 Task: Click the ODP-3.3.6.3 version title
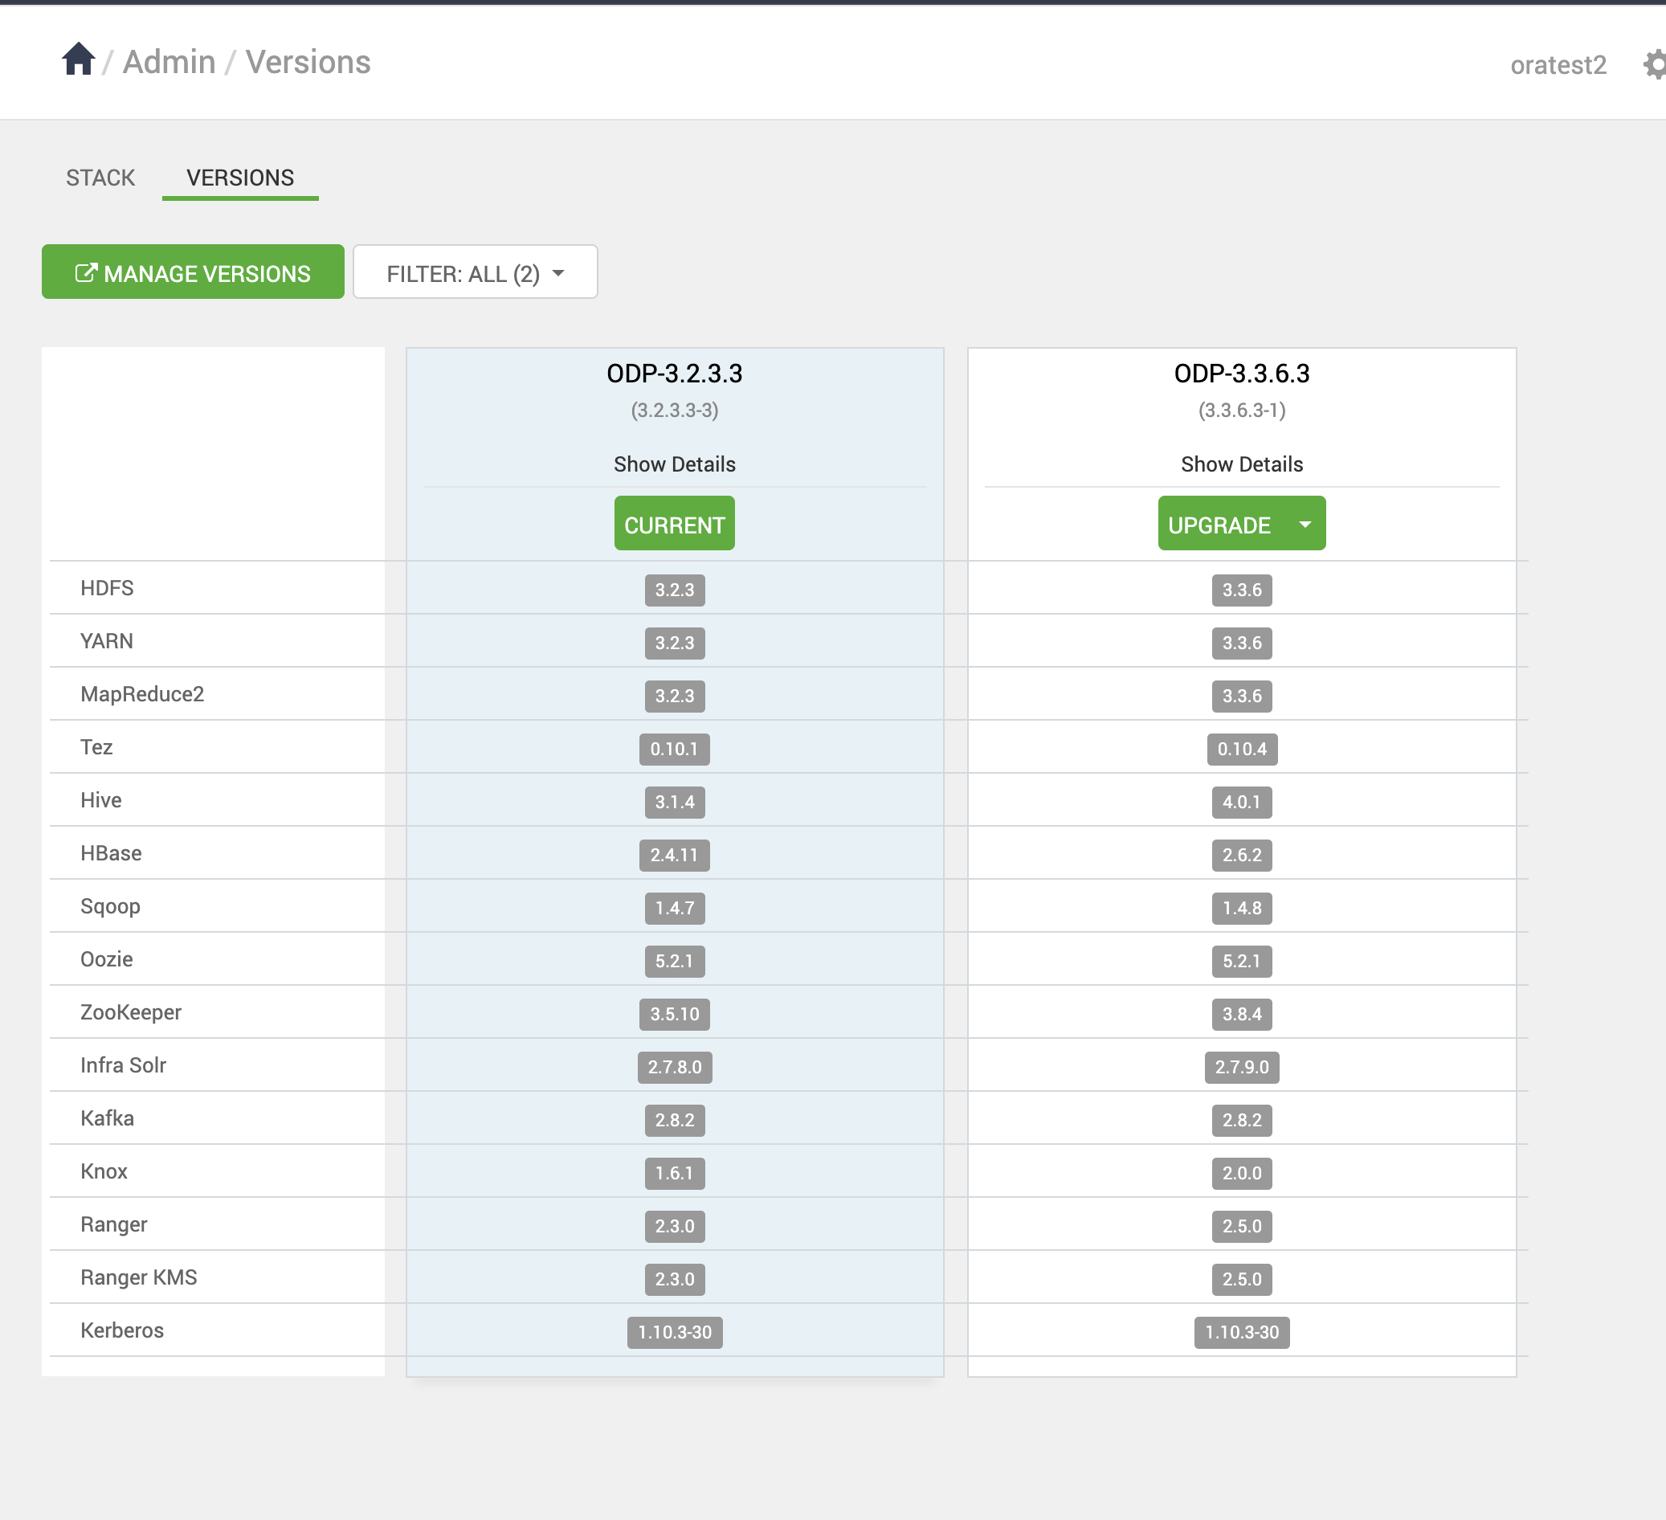[1241, 374]
